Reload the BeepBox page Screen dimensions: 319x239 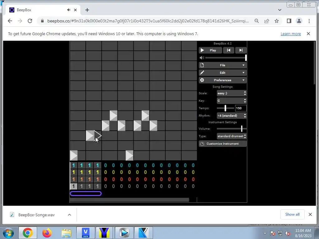click(30, 21)
